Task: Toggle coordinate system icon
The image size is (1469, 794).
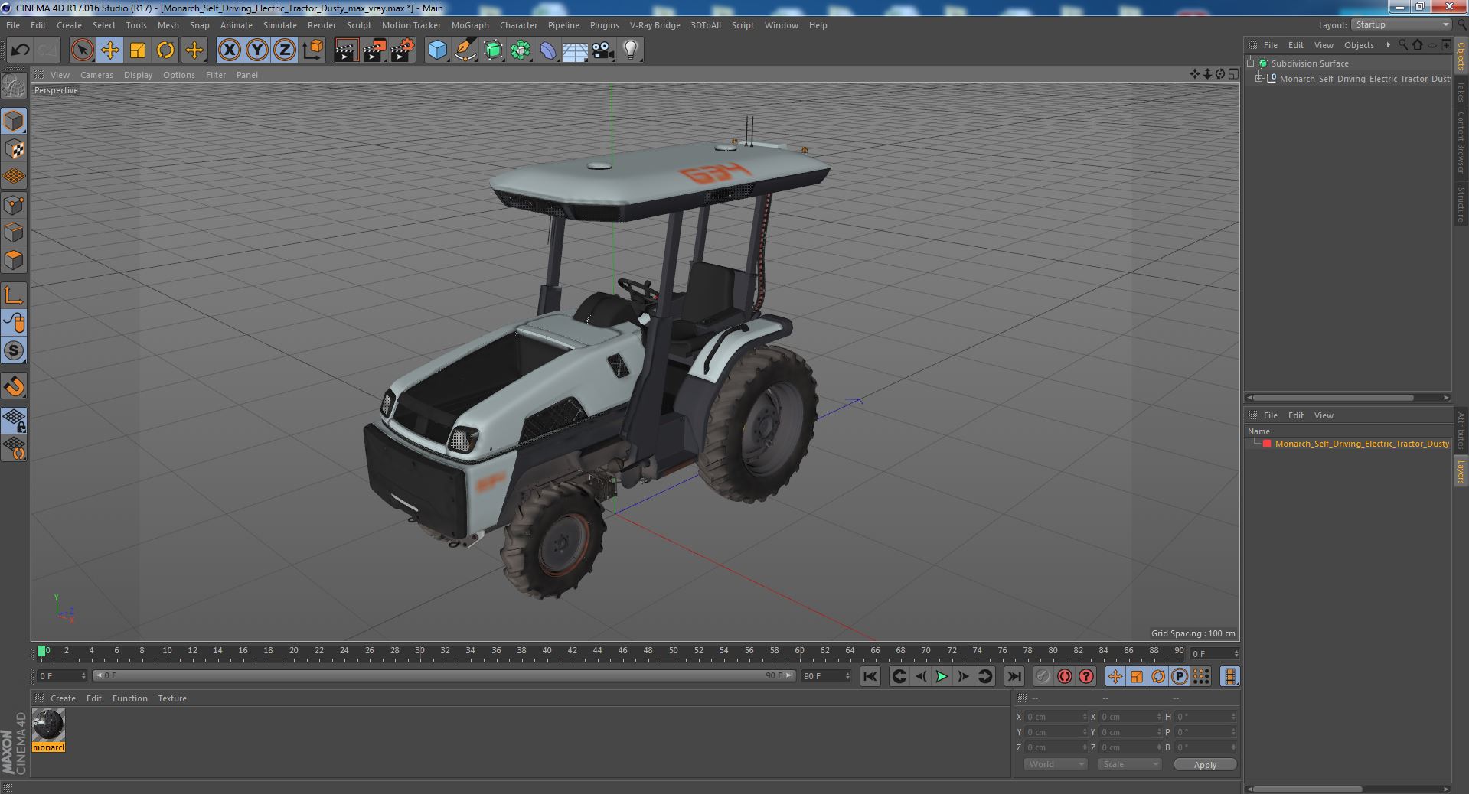Action: tap(313, 50)
